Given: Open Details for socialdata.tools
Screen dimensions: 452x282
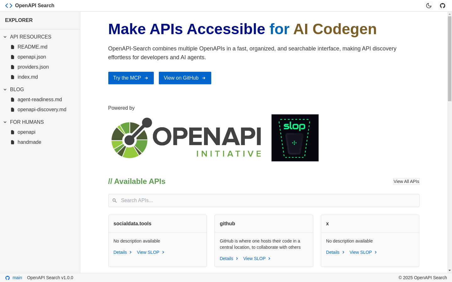Looking at the screenshot, I should [x=123, y=252].
